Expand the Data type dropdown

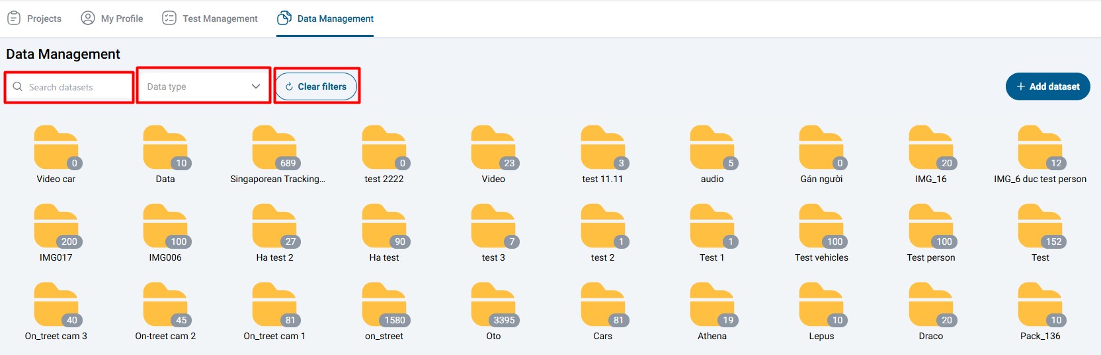point(198,86)
